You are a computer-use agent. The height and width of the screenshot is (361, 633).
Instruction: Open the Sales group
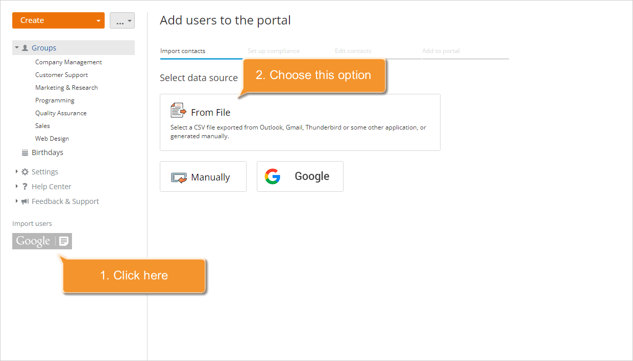(x=42, y=125)
